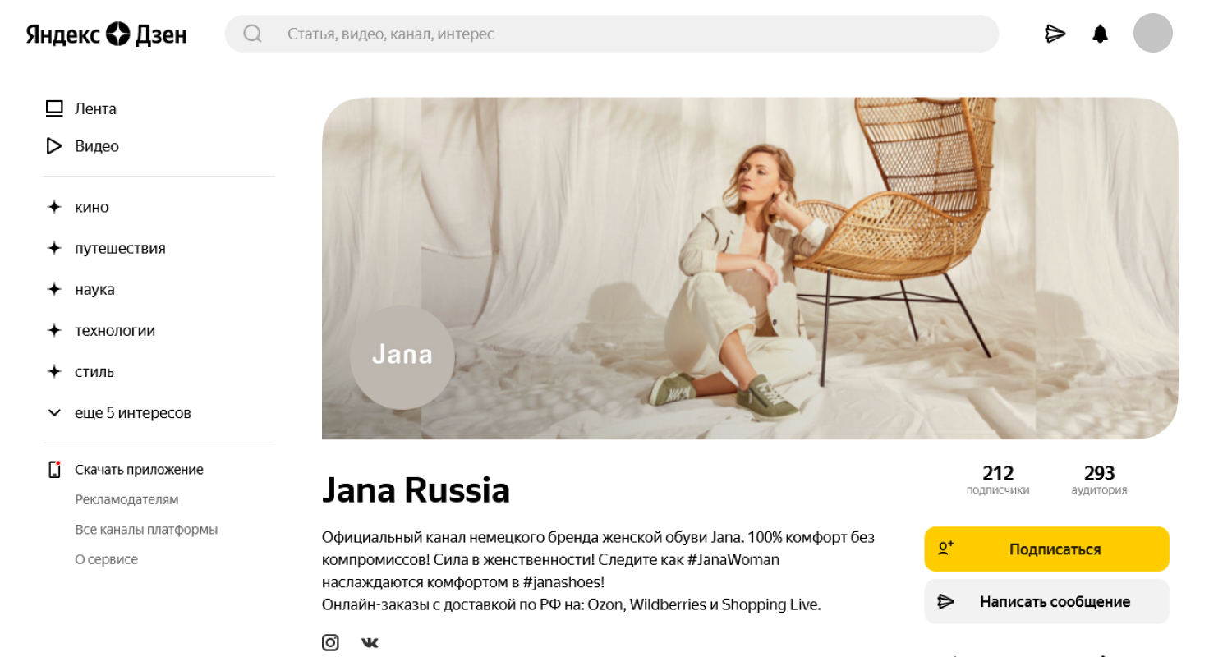
Task: Click the search input field
Action: point(575,34)
